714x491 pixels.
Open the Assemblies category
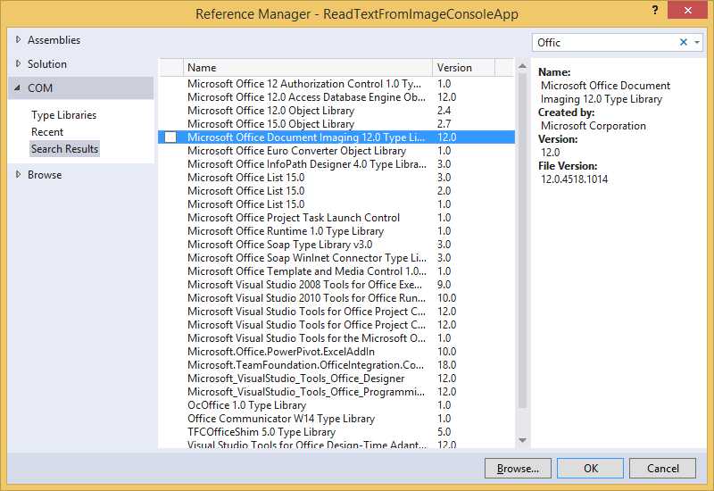[54, 40]
